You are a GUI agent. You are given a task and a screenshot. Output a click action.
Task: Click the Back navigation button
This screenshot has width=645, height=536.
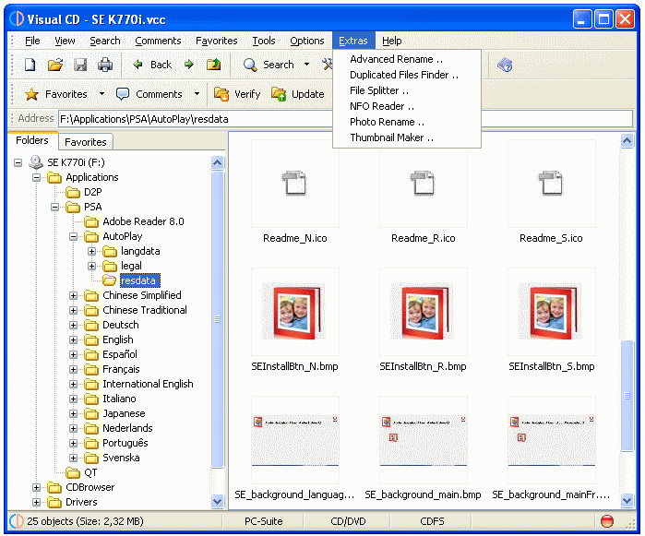tap(152, 65)
